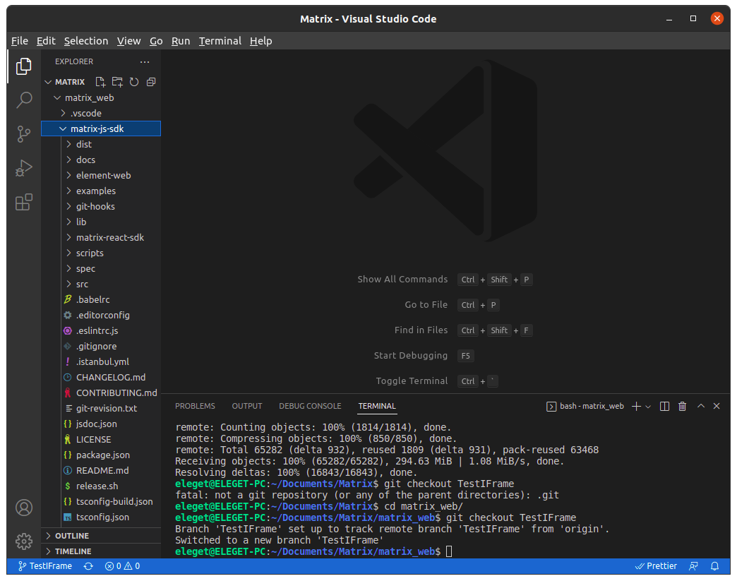Open the Run and Debug view
The width and height of the screenshot is (737, 581).
pyautogui.click(x=24, y=168)
